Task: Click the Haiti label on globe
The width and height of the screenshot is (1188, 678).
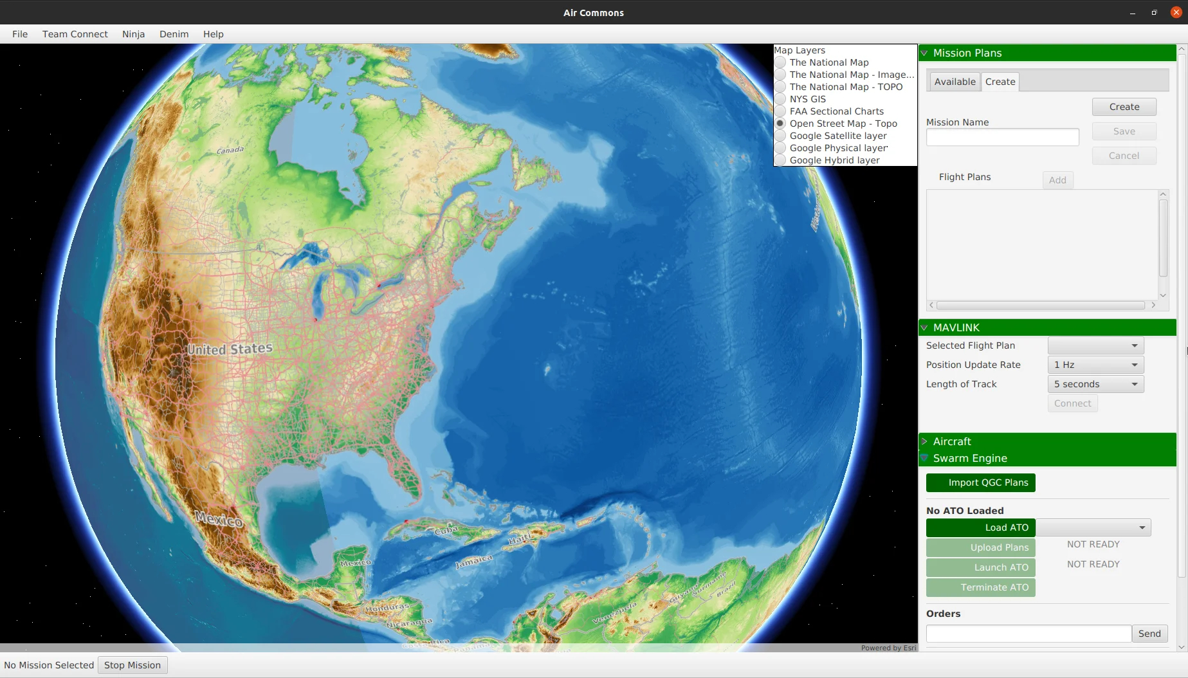Action: point(520,538)
